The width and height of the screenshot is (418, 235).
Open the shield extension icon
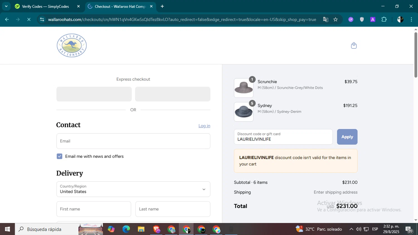point(362,20)
